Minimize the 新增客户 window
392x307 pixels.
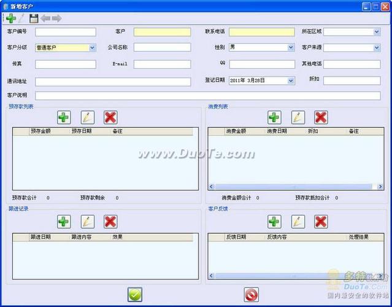(366, 7)
